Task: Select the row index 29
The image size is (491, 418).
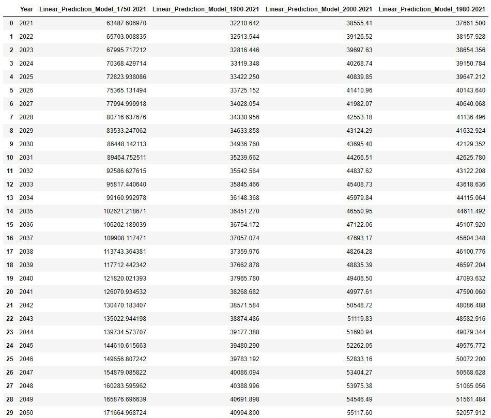Action: click(x=10, y=412)
